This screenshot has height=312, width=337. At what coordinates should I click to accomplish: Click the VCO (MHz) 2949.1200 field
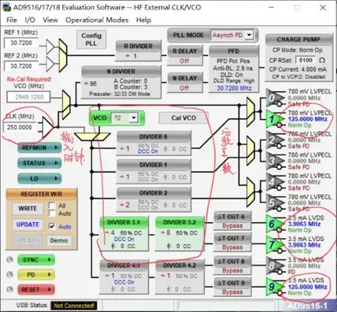[29, 97]
